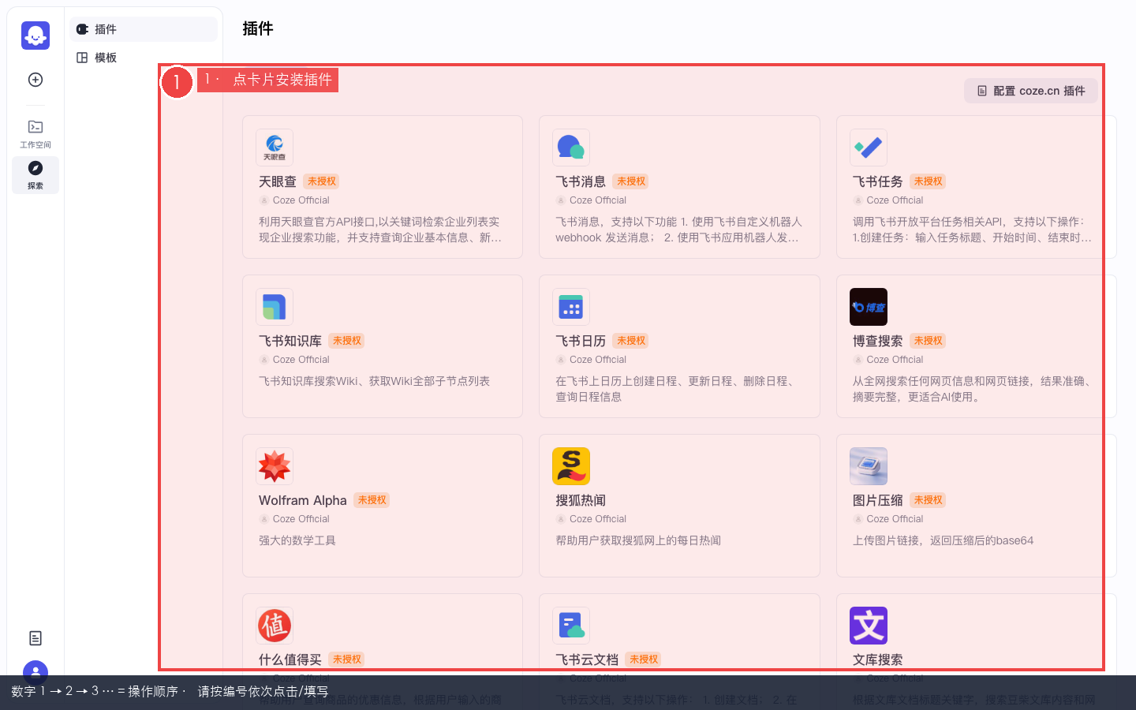Click Coze Official under 飞书任务
The width and height of the screenshot is (1136, 710).
coord(895,200)
